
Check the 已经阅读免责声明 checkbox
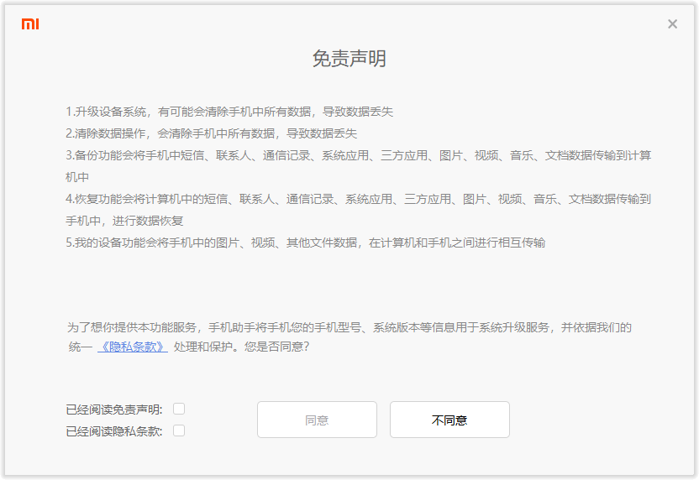[x=179, y=409]
